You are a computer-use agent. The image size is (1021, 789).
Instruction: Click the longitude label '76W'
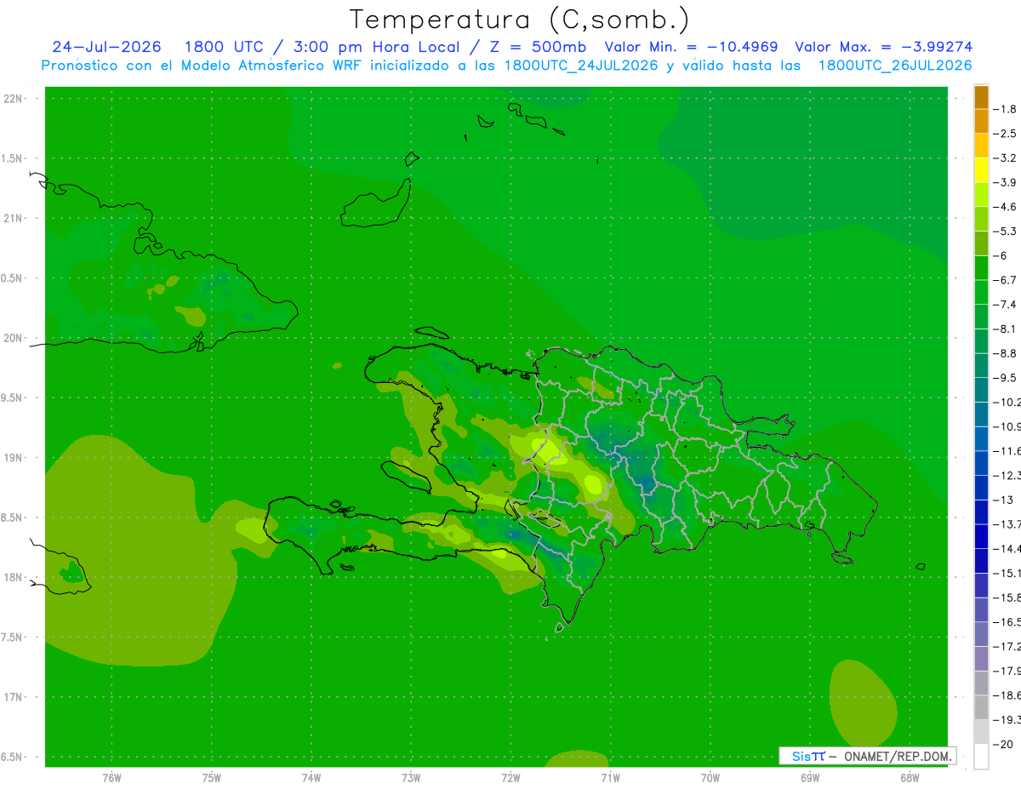tap(111, 778)
